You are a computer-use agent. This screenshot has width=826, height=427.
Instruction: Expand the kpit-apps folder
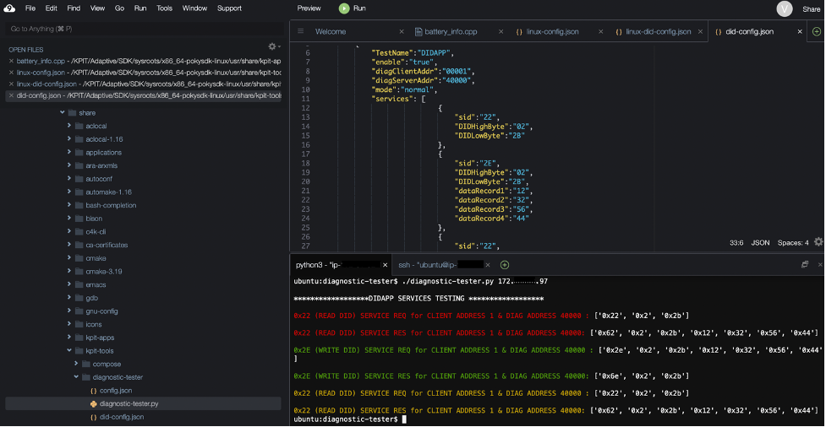pyautogui.click(x=69, y=338)
